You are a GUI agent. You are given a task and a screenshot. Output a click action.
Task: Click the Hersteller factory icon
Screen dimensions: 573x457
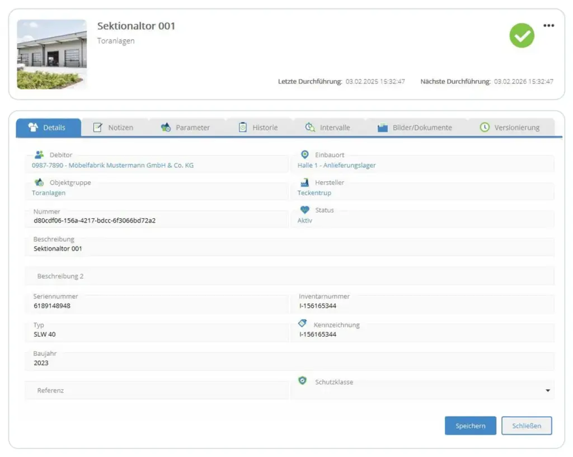tap(305, 182)
